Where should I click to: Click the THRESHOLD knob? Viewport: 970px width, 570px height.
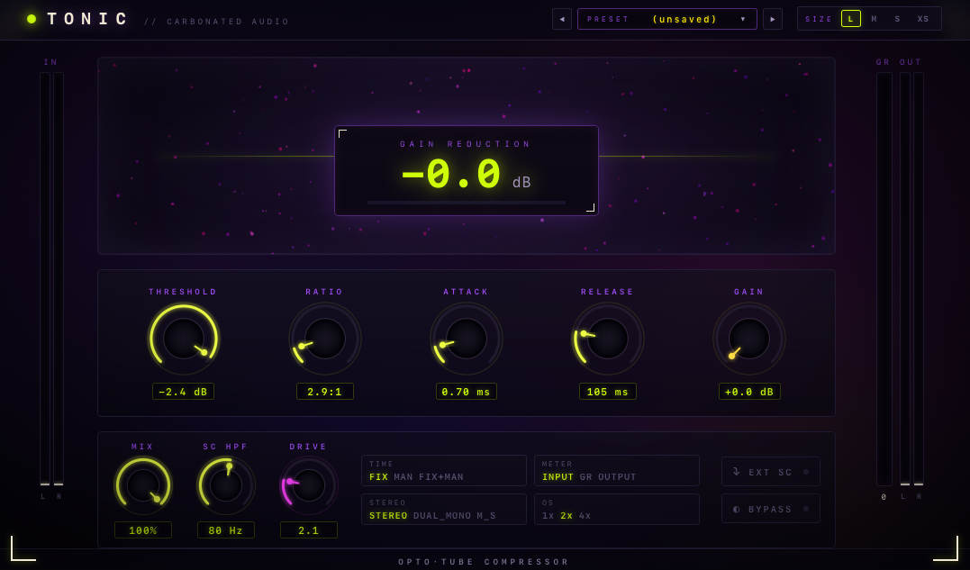pyautogui.click(x=183, y=339)
